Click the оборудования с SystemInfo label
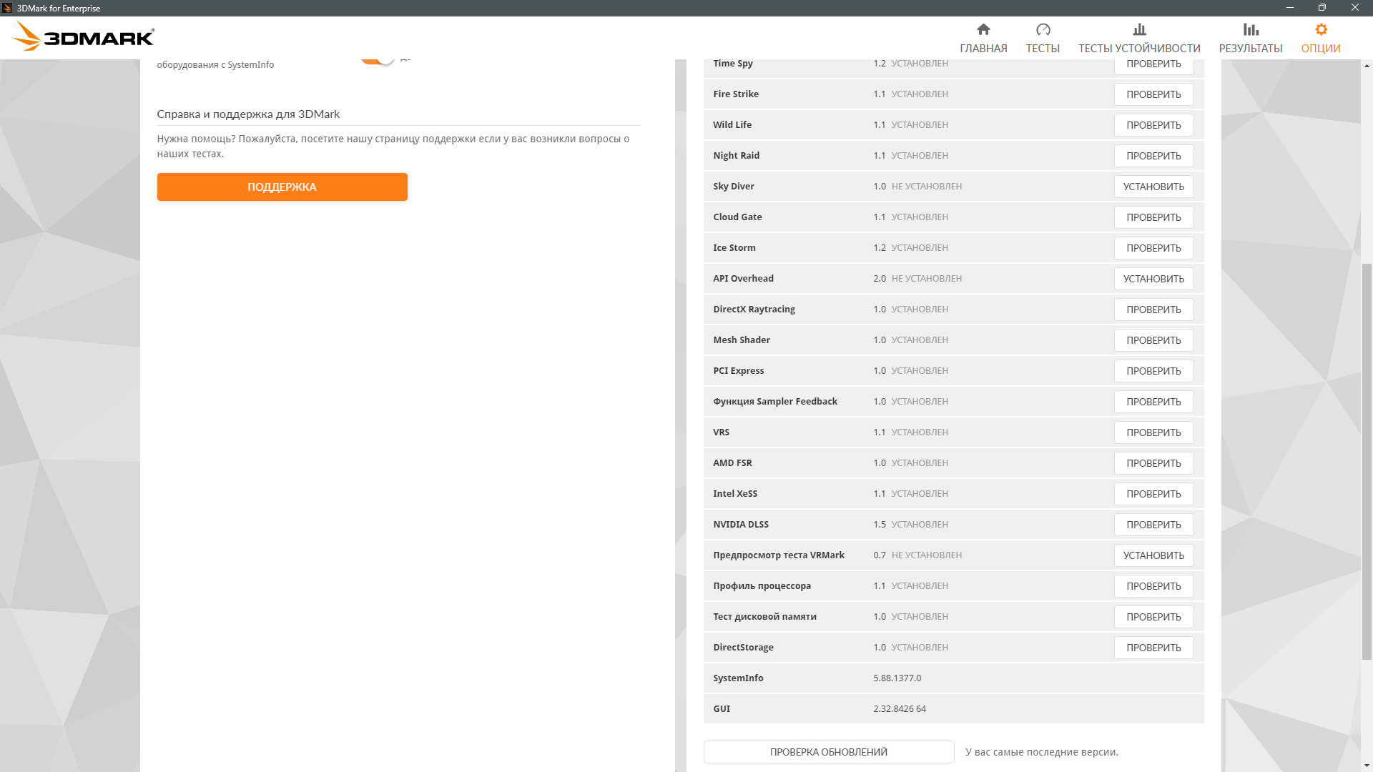 215,64
